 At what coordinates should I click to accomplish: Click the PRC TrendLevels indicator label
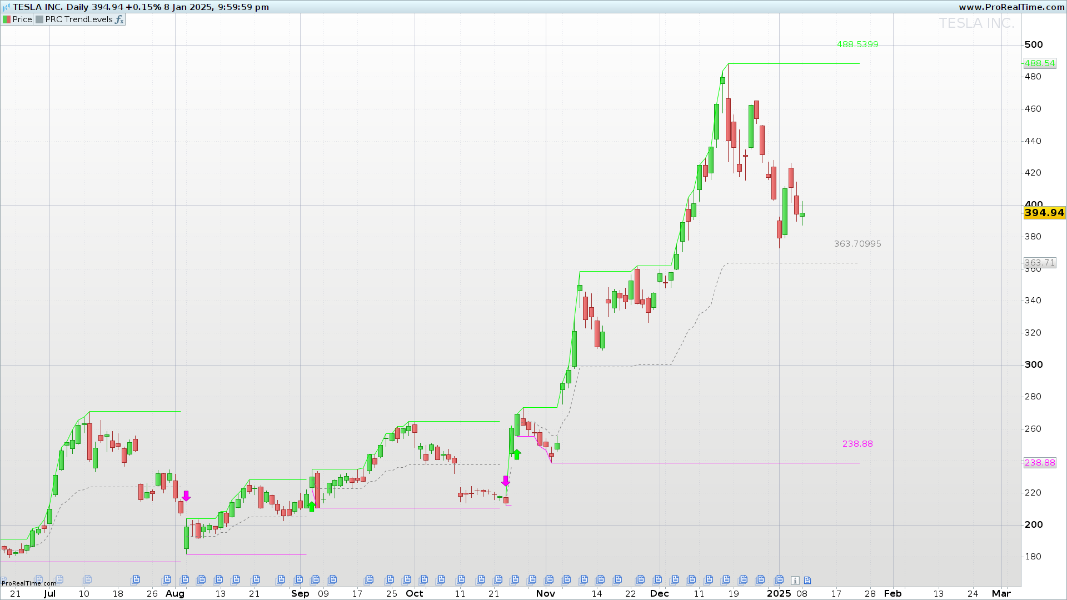79,19
